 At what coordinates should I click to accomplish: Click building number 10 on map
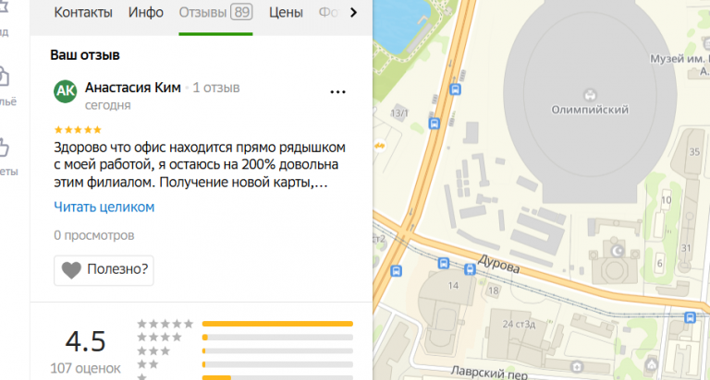(667, 200)
